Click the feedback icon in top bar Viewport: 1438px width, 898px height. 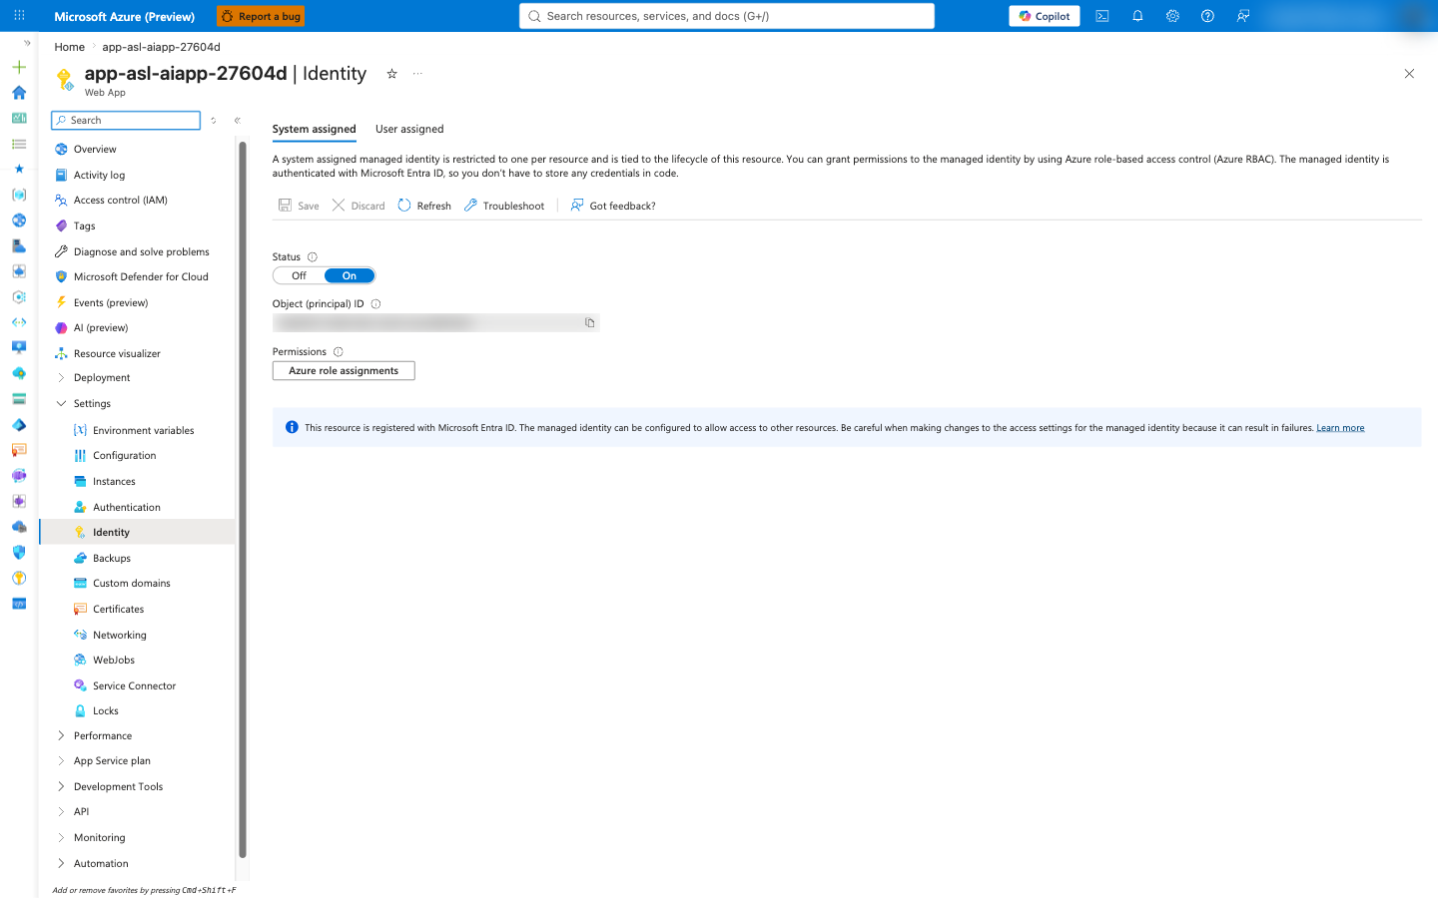(1243, 16)
